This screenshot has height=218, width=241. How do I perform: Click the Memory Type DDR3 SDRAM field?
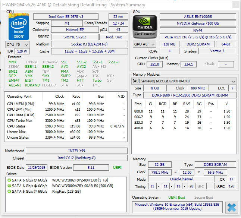pyautogui.click(x=215, y=165)
